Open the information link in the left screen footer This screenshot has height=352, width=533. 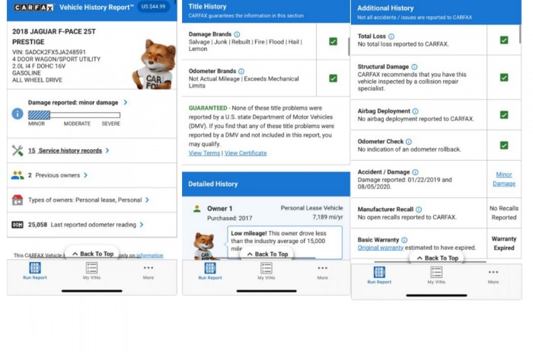click(149, 255)
